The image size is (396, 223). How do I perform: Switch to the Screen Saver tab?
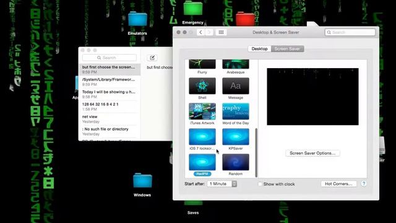(287, 49)
